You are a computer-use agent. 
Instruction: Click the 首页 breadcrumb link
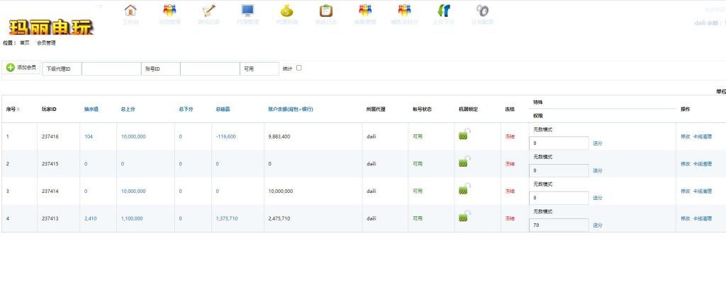[25, 43]
